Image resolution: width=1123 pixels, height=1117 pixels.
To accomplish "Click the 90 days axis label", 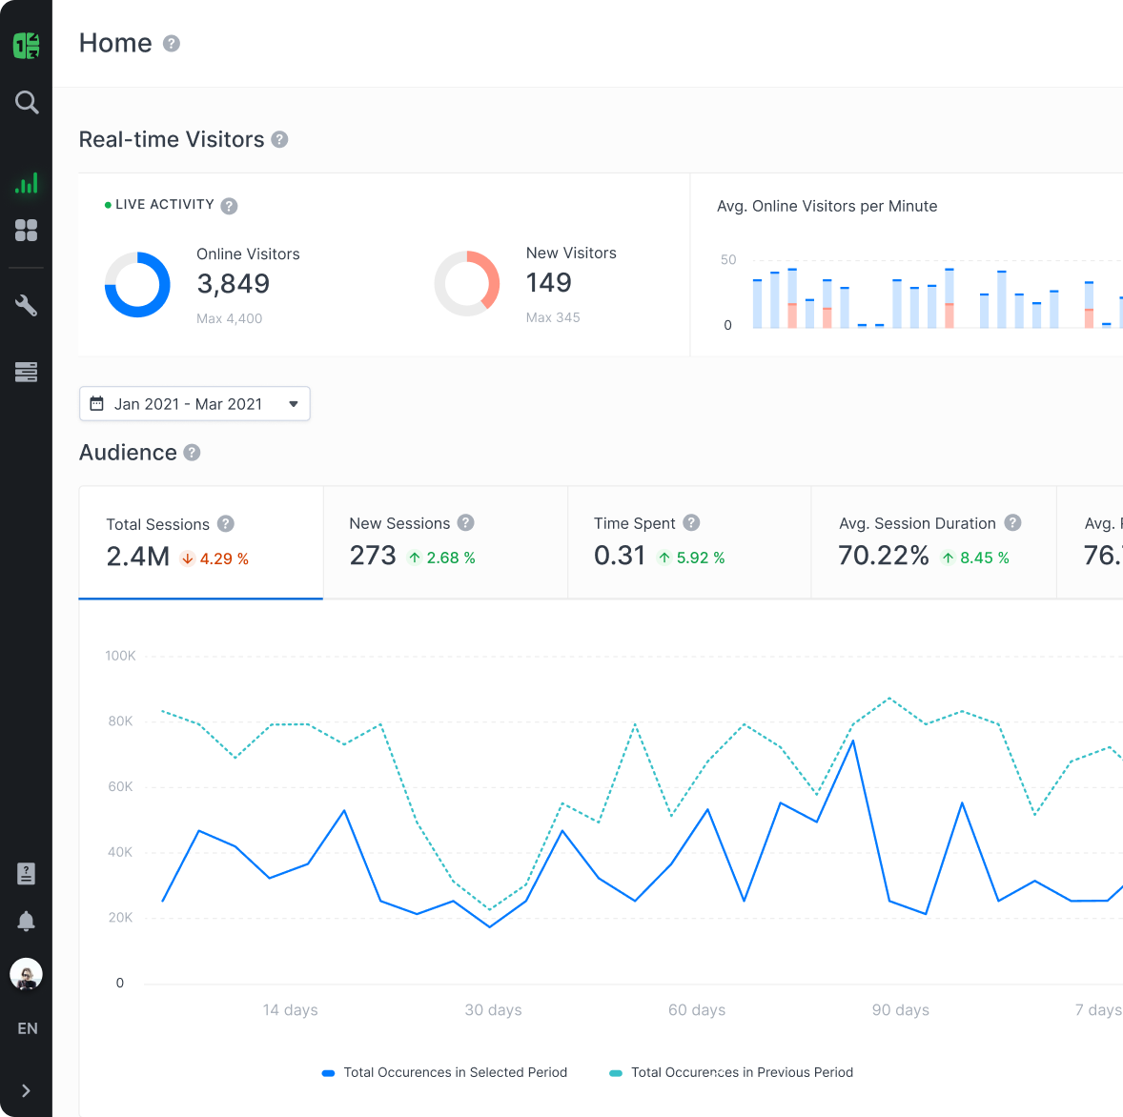I will point(900,1010).
